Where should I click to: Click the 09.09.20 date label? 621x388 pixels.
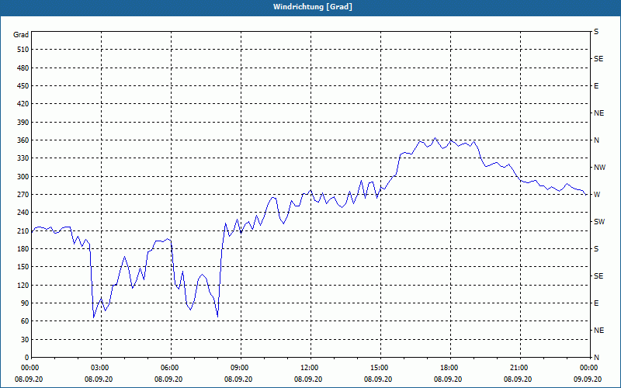(588, 379)
